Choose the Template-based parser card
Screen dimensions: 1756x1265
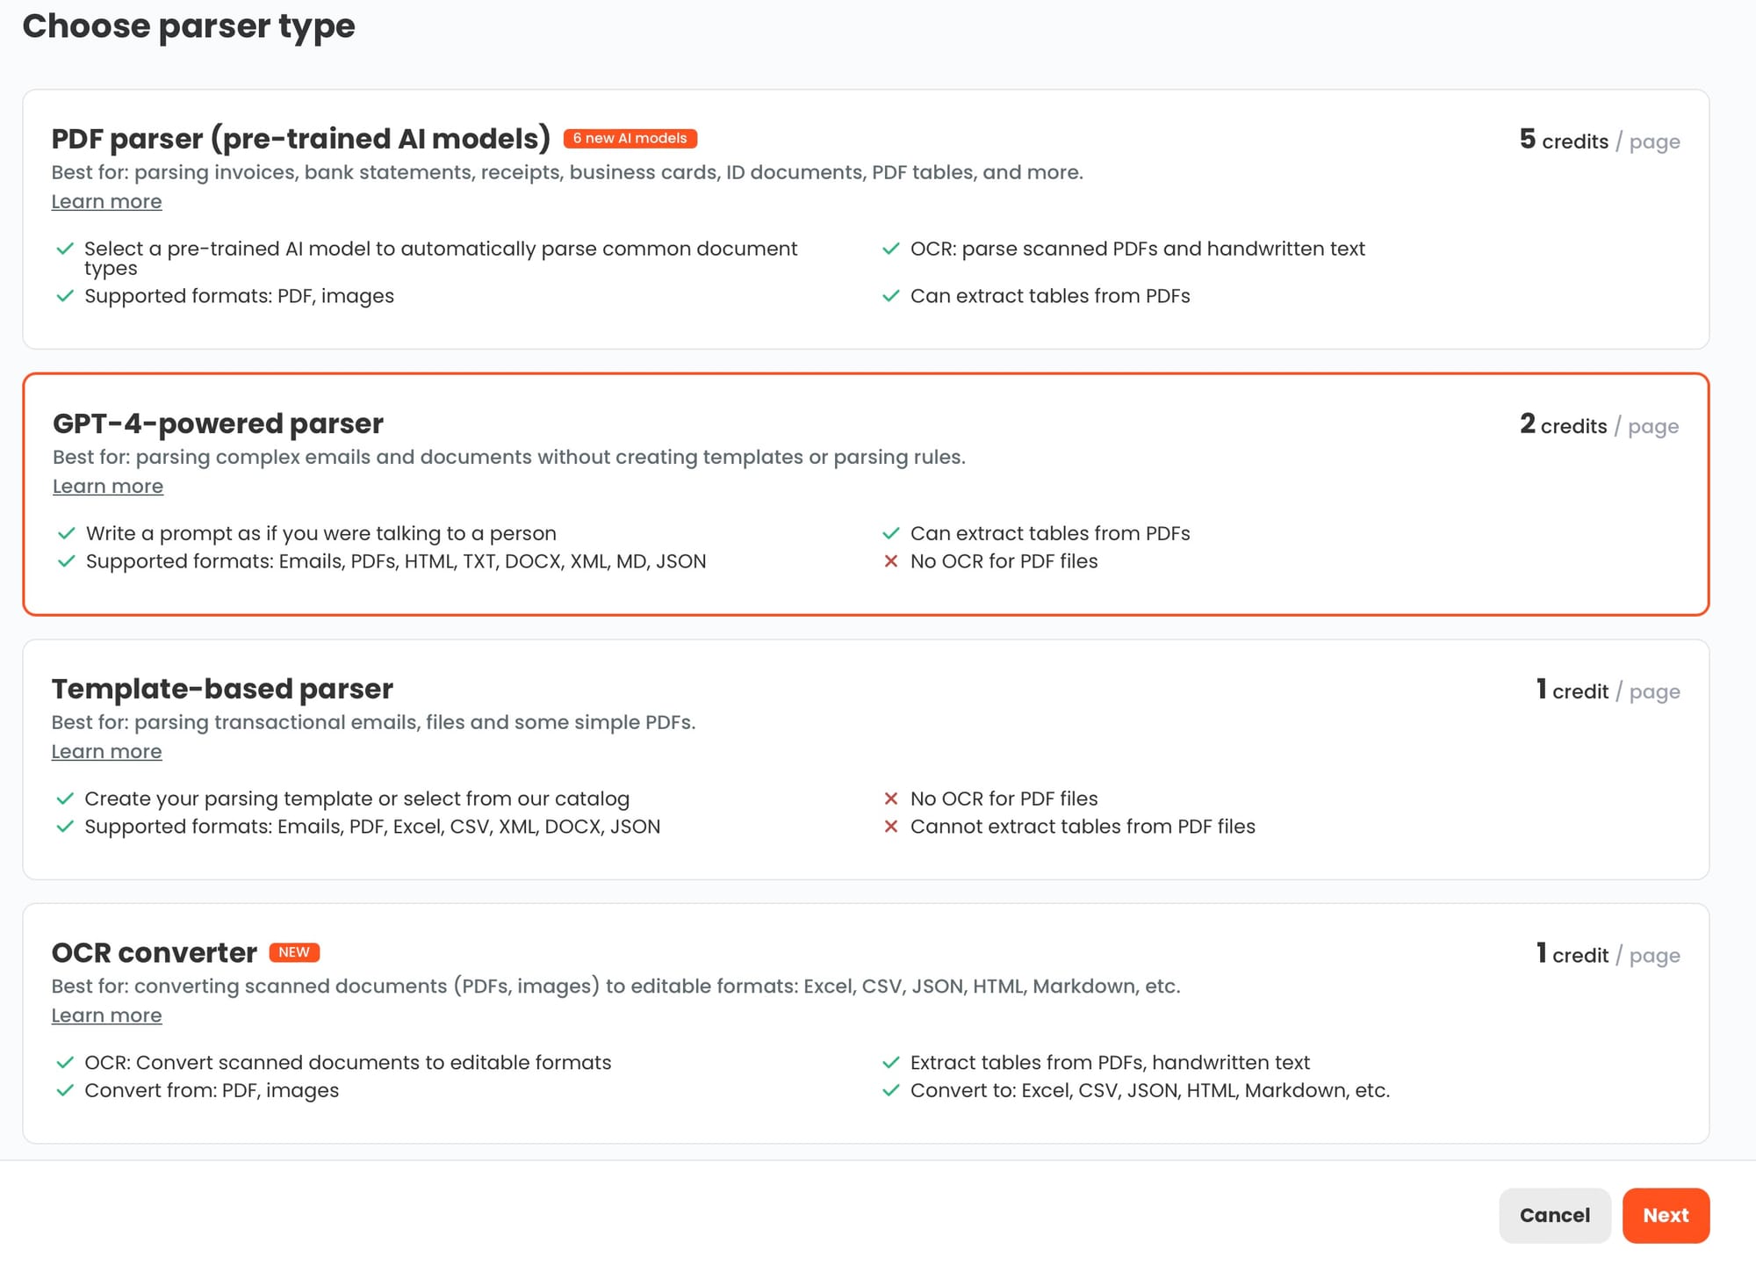pyautogui.click(x=865, y=759)
